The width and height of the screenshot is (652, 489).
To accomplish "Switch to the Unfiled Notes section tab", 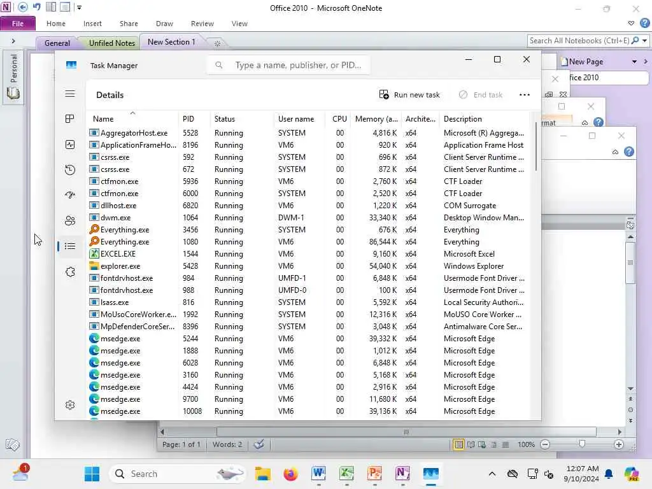I will click(x=112, y=43).
